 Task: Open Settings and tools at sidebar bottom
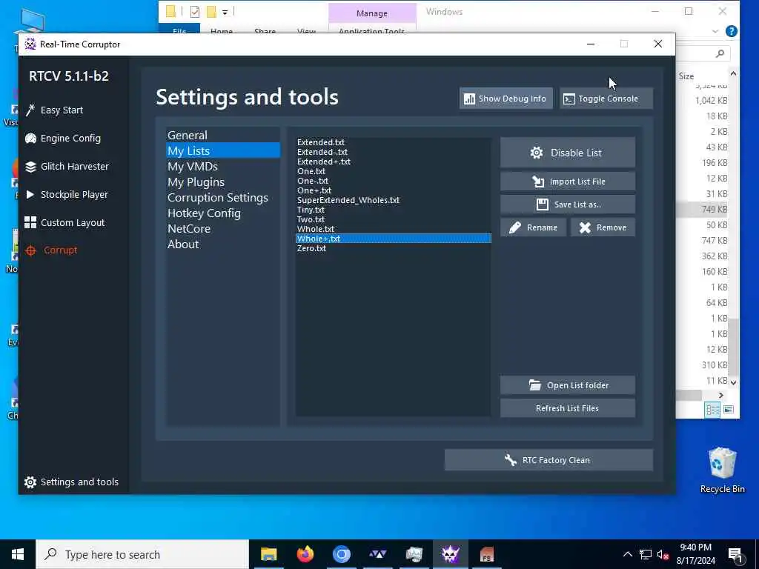[x=71, y=482]
